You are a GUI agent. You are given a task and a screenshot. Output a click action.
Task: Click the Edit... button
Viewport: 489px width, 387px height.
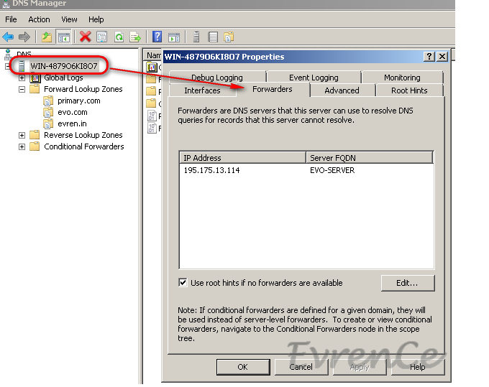[x=407, y=283]
